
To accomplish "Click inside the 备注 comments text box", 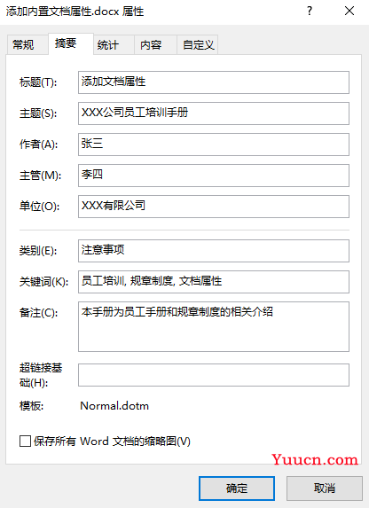I will [214, 326].
